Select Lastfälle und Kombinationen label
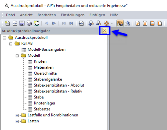 tap(53, 115)
